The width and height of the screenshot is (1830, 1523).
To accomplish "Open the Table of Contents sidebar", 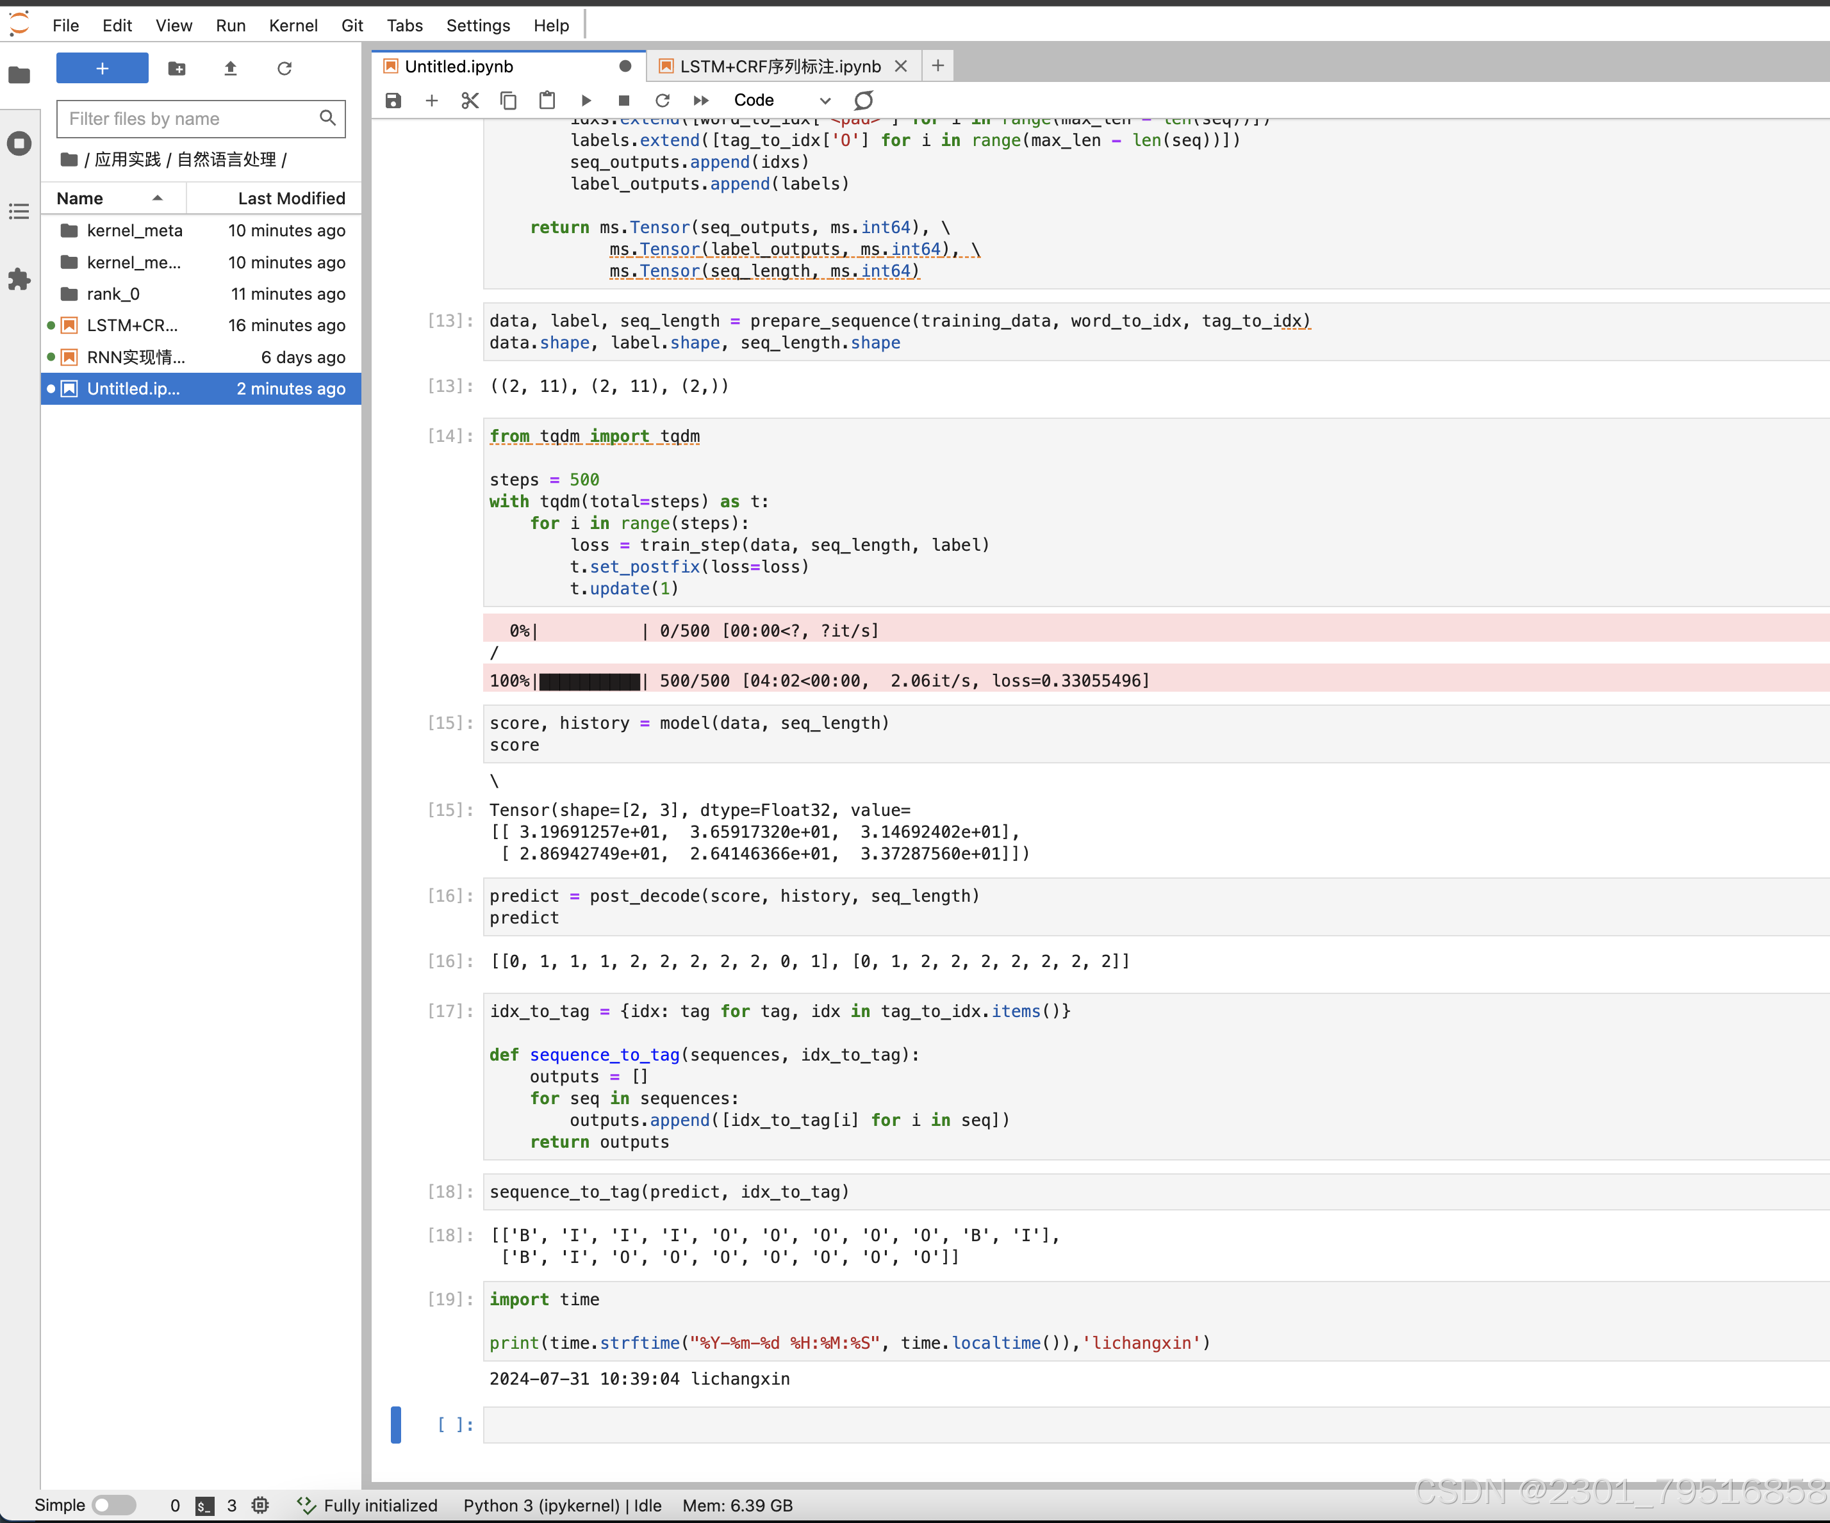I will coord(19,211).
